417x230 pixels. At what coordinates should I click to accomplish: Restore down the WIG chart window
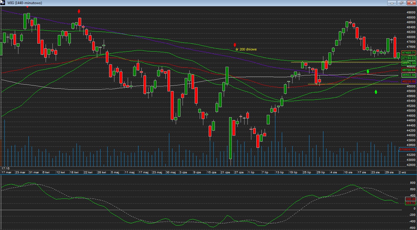[402, 3]
